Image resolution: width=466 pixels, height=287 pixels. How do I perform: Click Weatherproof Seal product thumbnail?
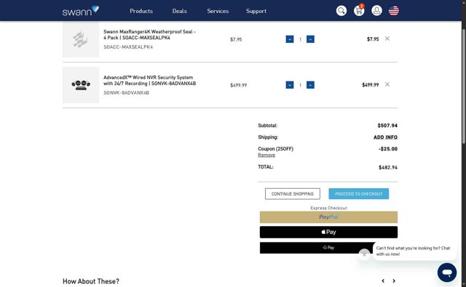point(81,39)
